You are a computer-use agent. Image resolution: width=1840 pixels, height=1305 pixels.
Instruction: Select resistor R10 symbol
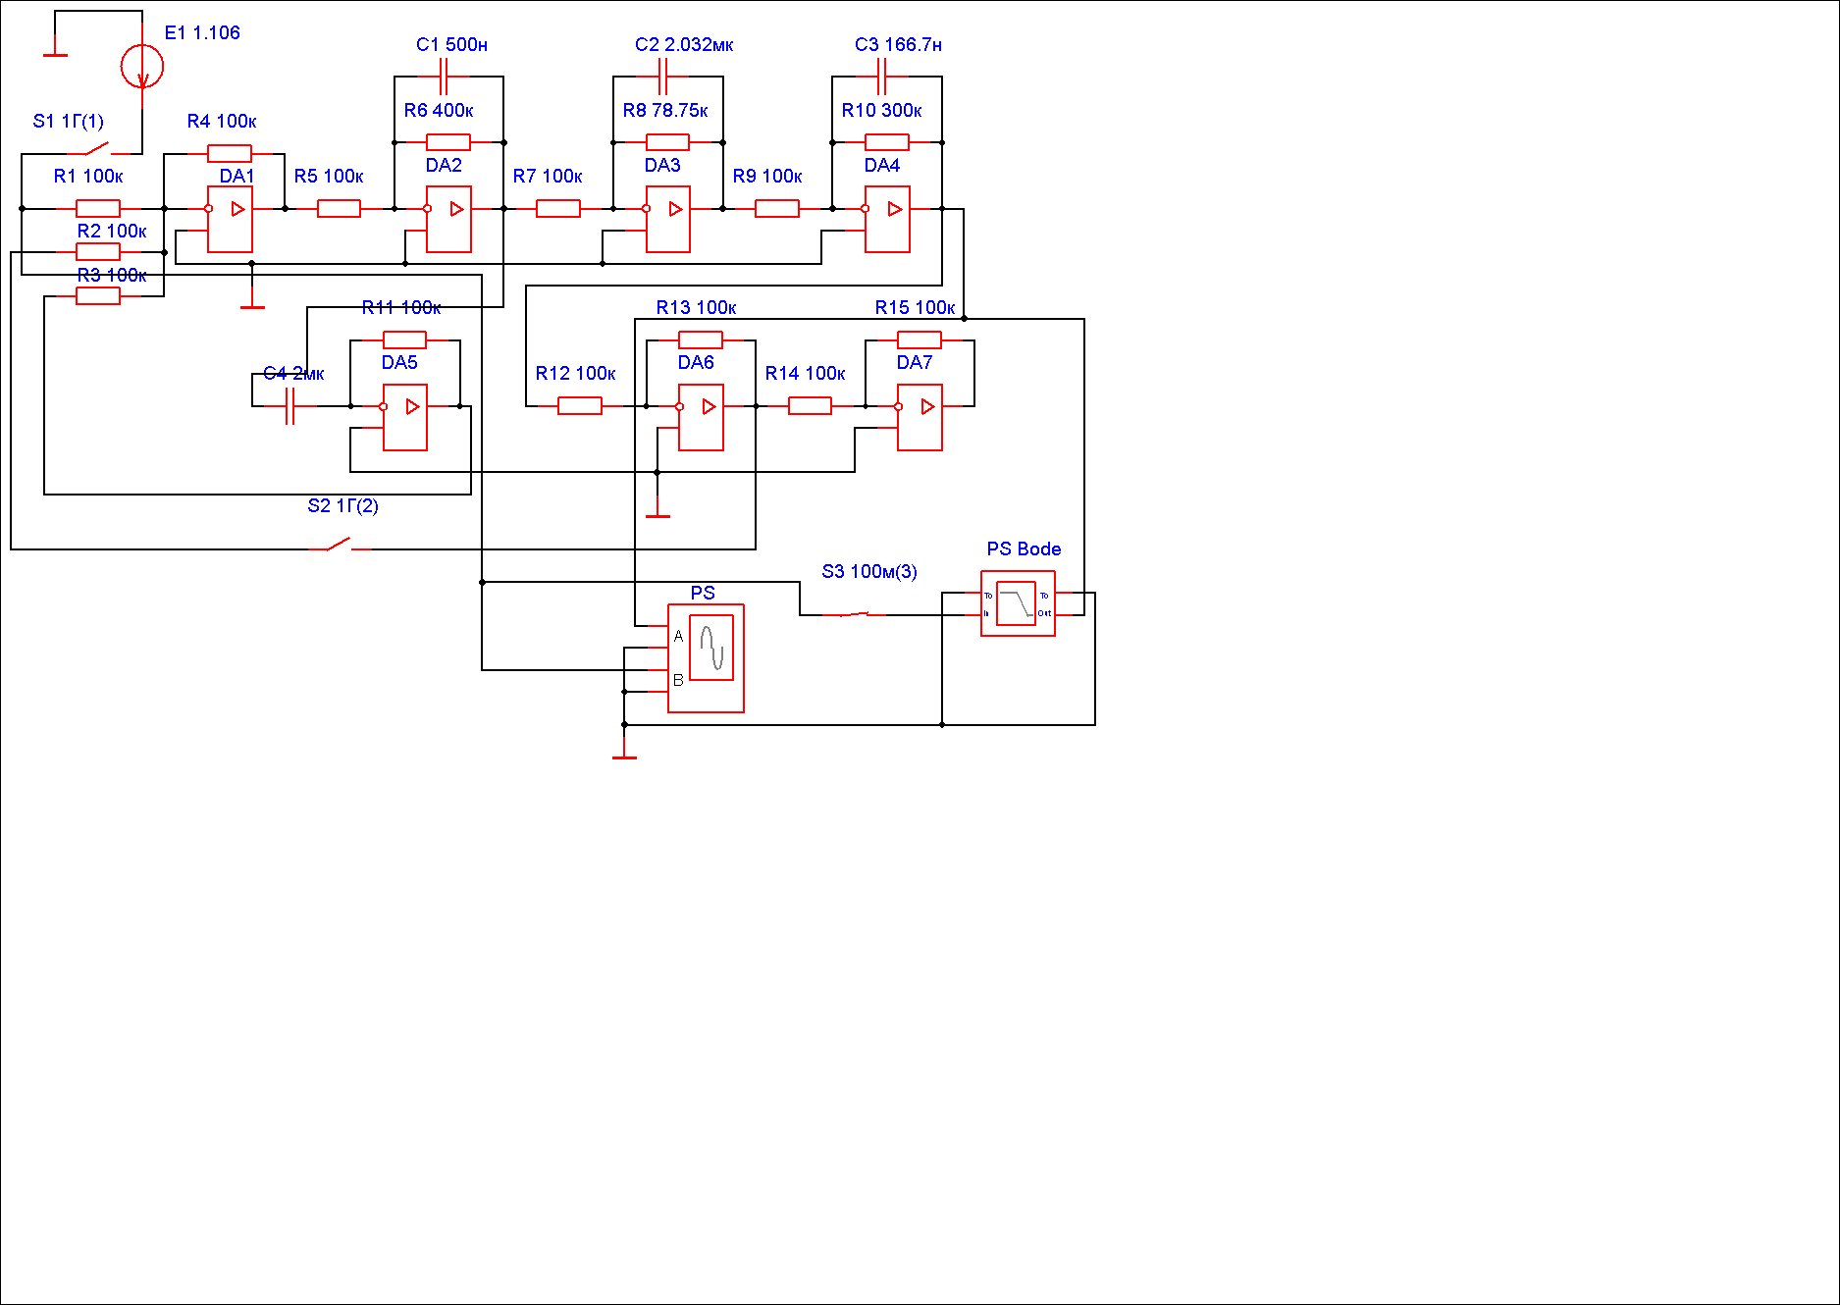887,142
